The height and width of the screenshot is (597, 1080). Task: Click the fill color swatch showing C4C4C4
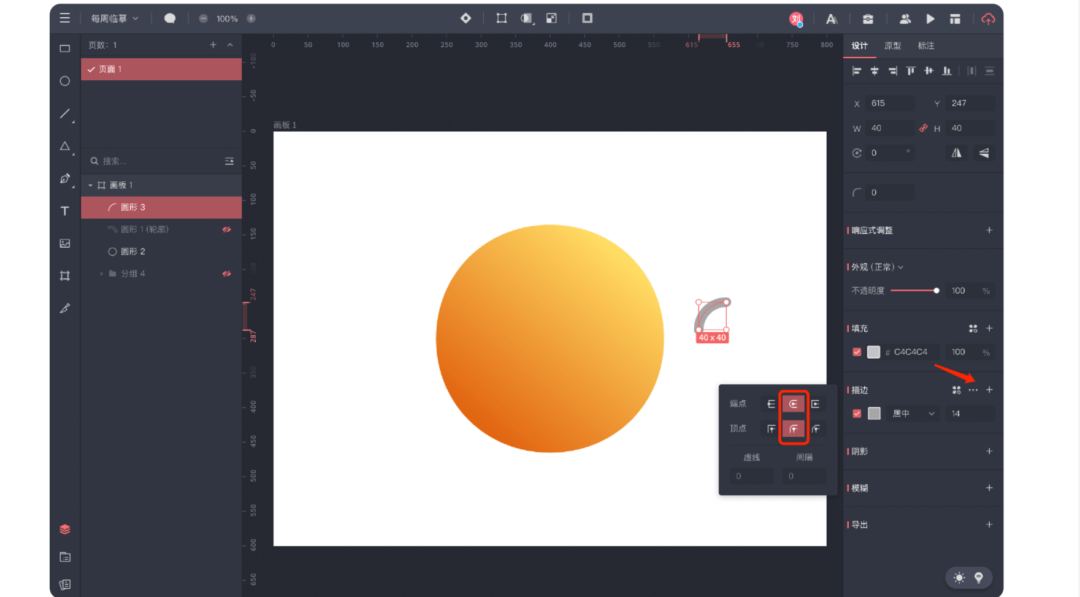(875, 352)
